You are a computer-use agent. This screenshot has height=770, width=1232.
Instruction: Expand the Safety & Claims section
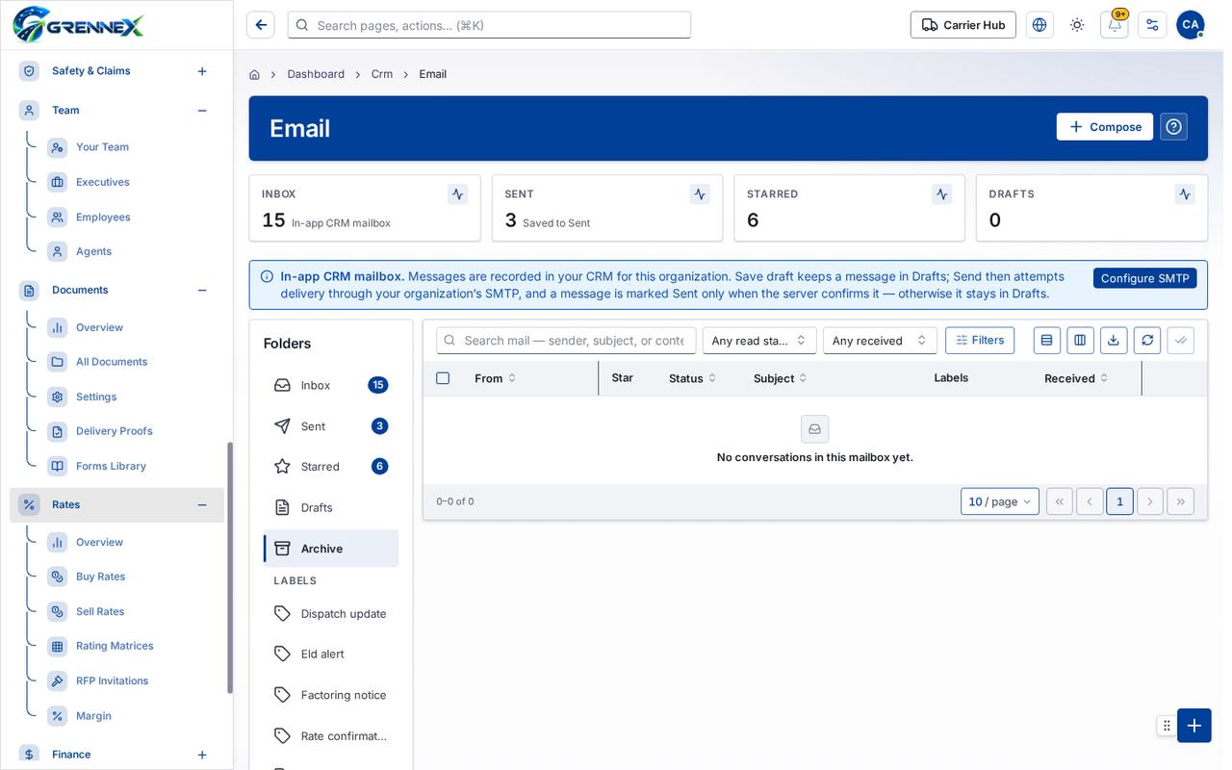point(202,71)
